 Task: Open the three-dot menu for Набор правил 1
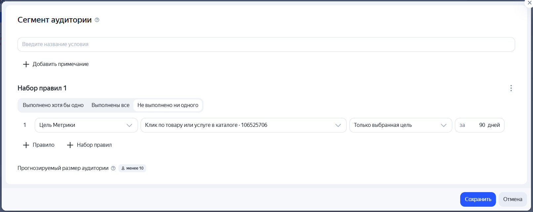point(511,88)
